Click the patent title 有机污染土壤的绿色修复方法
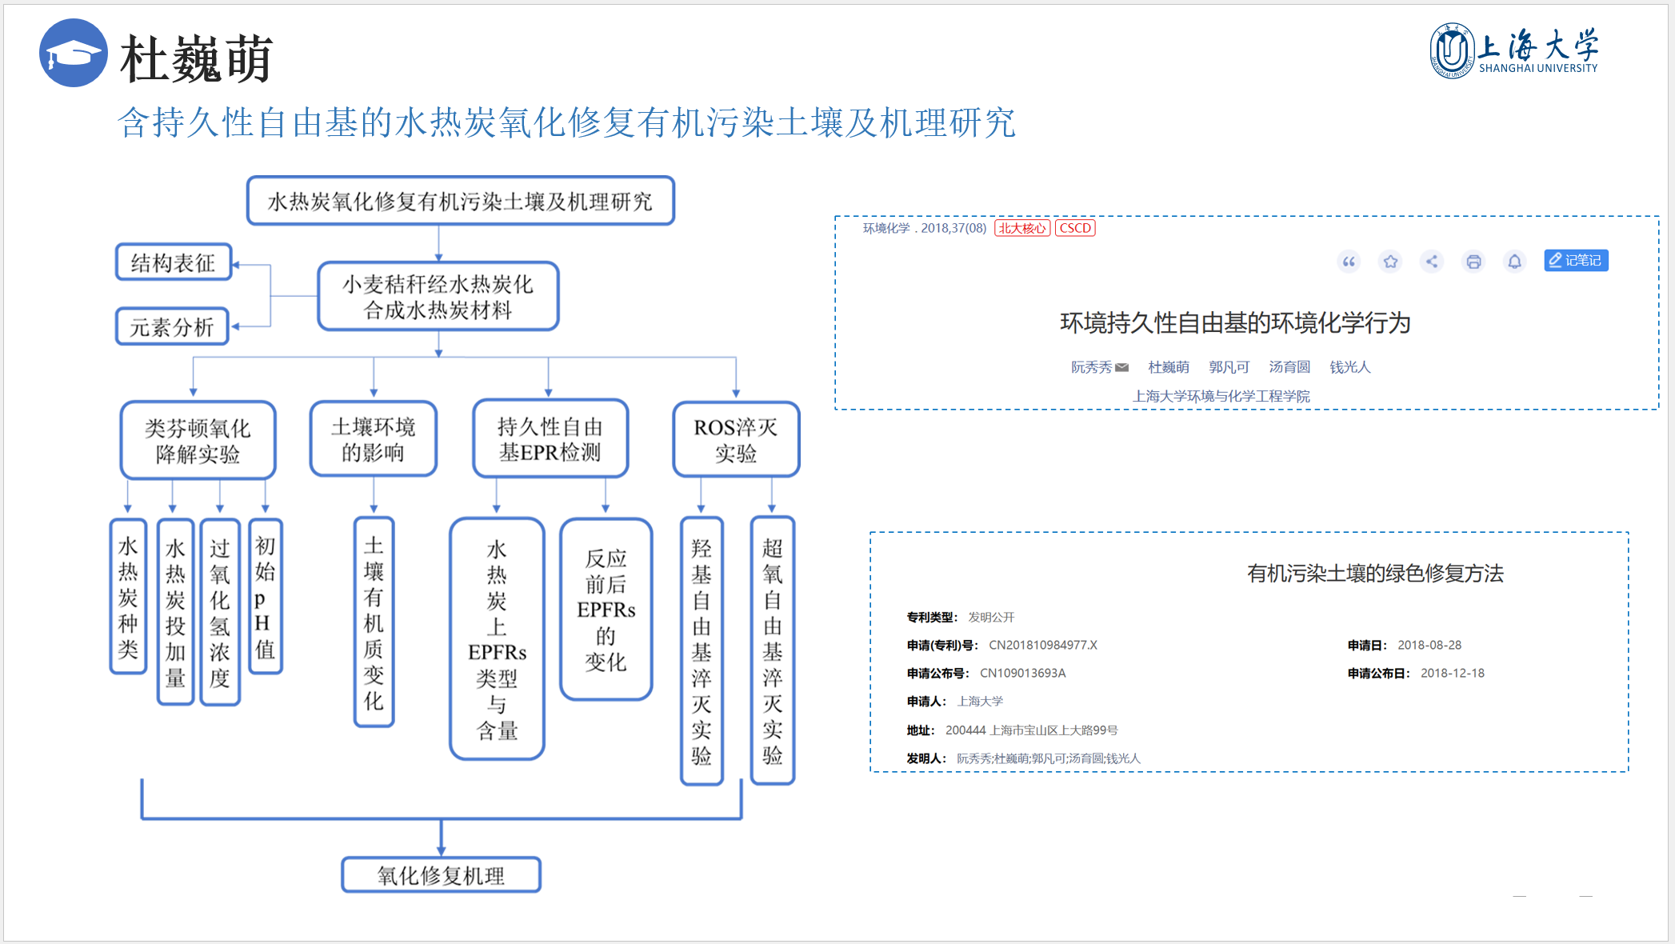Viewport: 1675px width, 944px height. [x=1374, y=574]
